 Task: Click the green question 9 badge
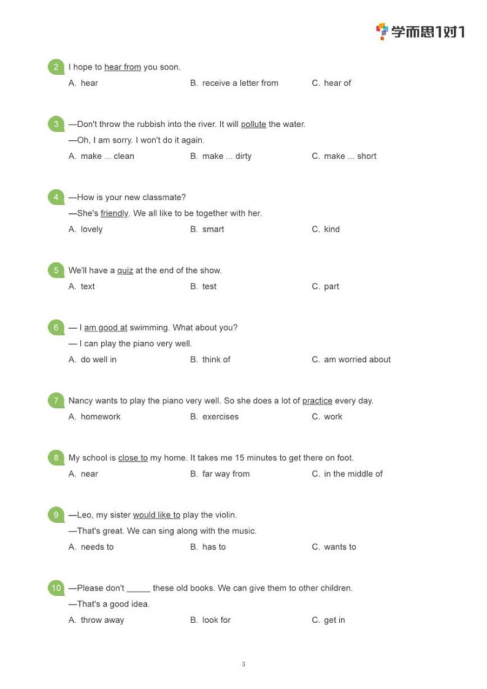pyautogui.click(x=56, y=515)
